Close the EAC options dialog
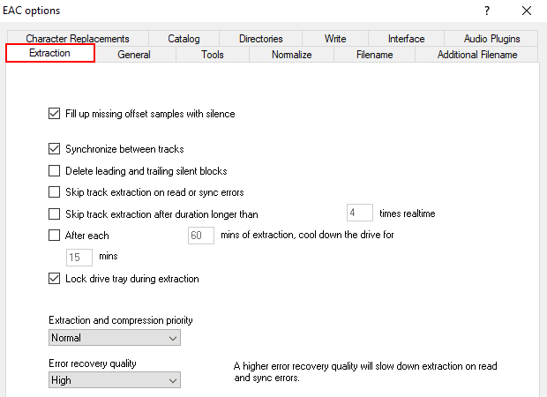The image size is (547, 397). pyautogui.click(x=527, y=11)
